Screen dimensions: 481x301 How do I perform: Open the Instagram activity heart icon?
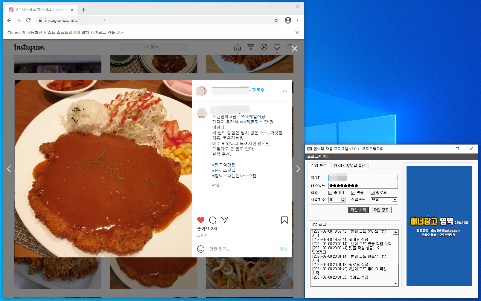coord(277,47)
